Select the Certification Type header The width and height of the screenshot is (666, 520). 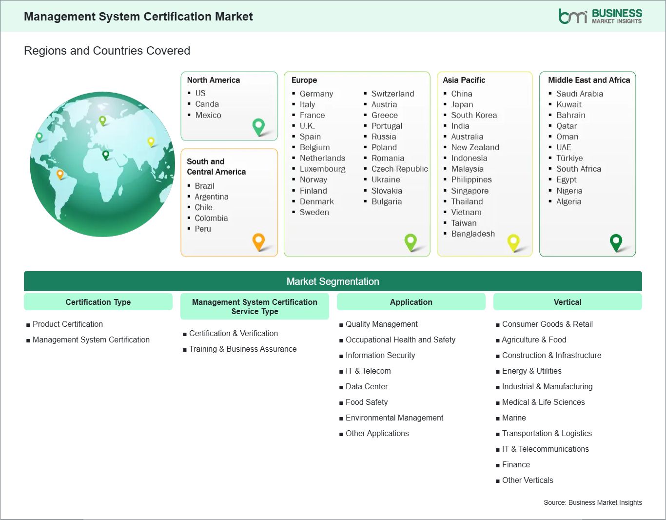pyautogui.click(x=98, y=302)
